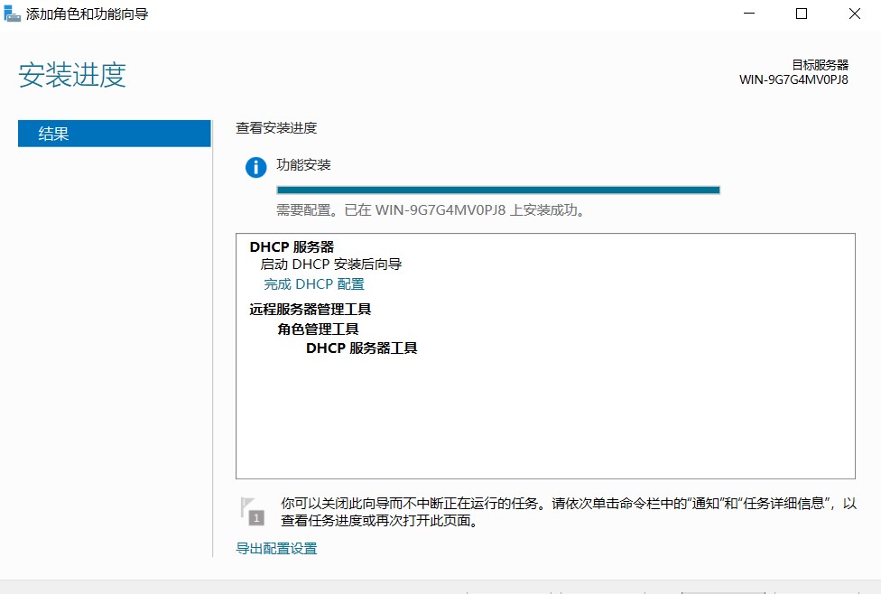This screenshot has width=881, height=594.
Task: Click the 查看安装进度 heading text
Action: tap(276, 128)
